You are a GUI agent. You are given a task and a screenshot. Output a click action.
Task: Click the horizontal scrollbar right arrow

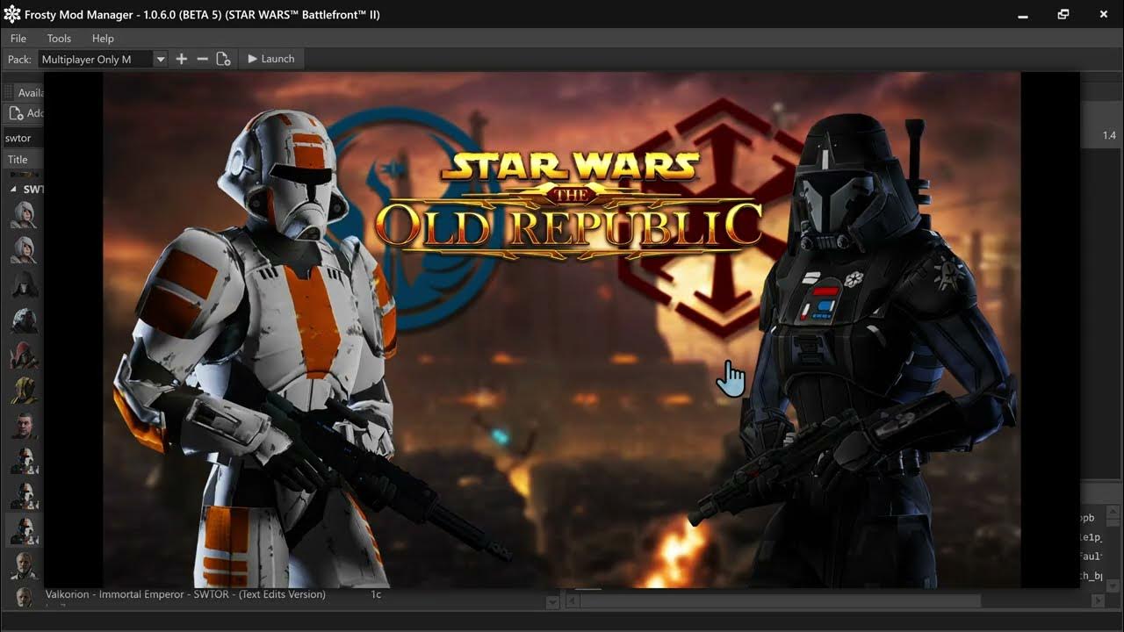pos(1099,601)
